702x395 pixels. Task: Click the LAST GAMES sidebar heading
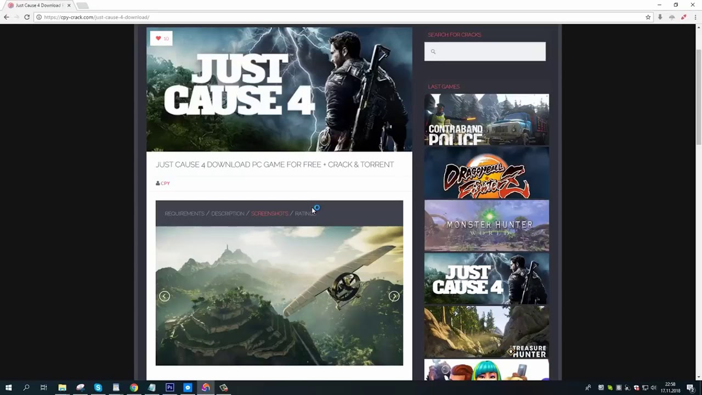pos(444,87)
